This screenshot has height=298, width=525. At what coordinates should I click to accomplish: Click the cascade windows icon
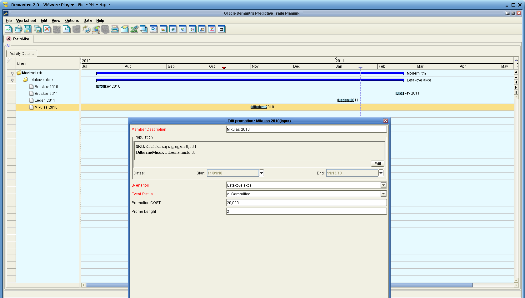(144, 29)
